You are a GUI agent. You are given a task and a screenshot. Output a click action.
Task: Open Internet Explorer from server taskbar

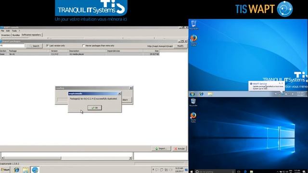[16, 170]
